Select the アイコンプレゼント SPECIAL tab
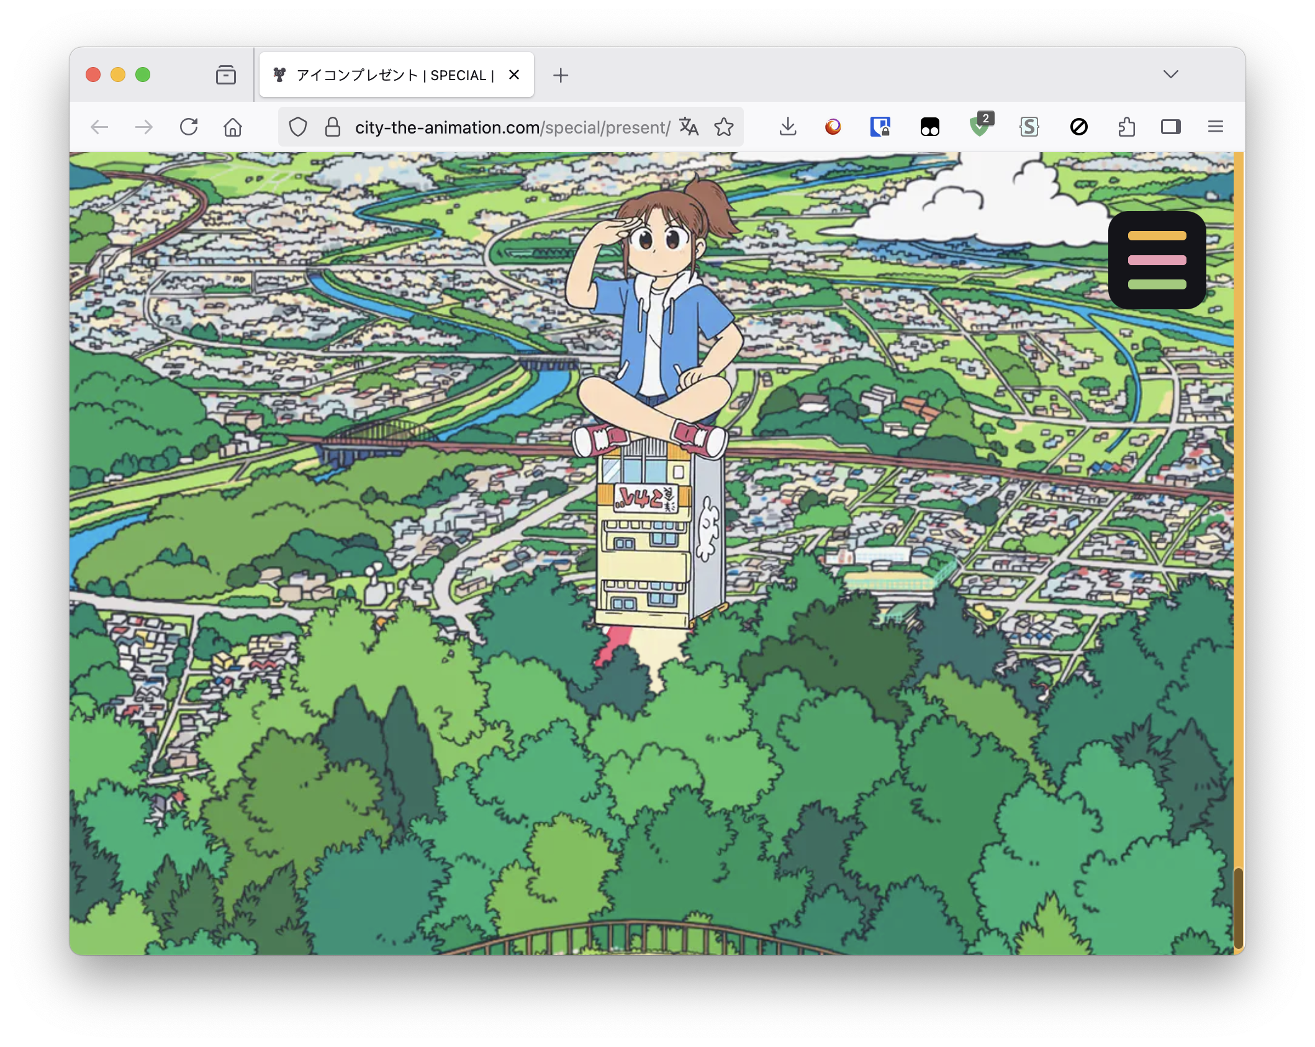1315x1047 pixels. (x=396, y=75)
